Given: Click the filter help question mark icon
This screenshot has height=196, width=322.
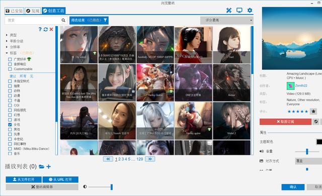Looking at the screenshot, I should pyautogui.click(x=40, y=29).
